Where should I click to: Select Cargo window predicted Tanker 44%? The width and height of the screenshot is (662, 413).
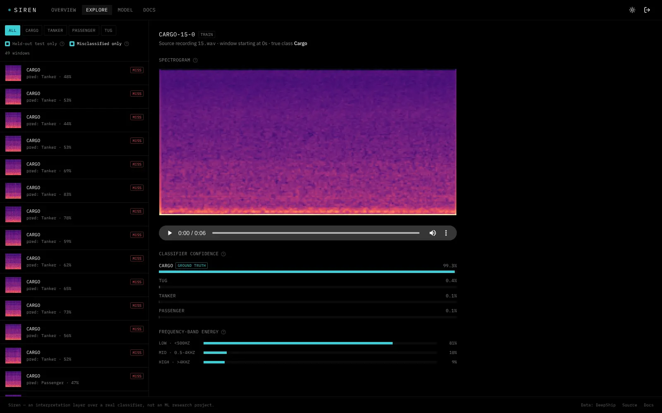click(x=74, y=120)
